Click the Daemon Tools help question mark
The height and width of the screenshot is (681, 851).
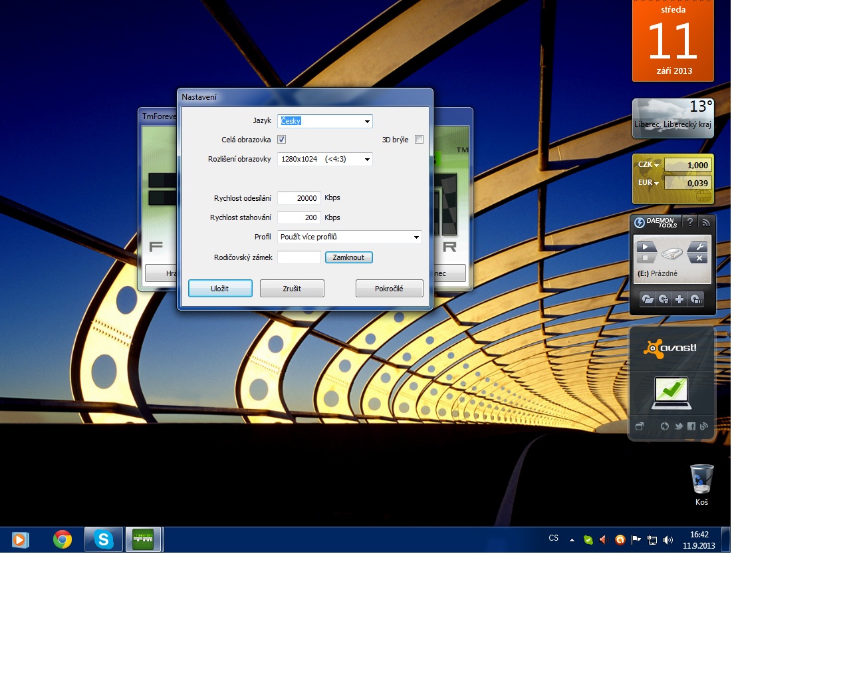coord(690,222)
